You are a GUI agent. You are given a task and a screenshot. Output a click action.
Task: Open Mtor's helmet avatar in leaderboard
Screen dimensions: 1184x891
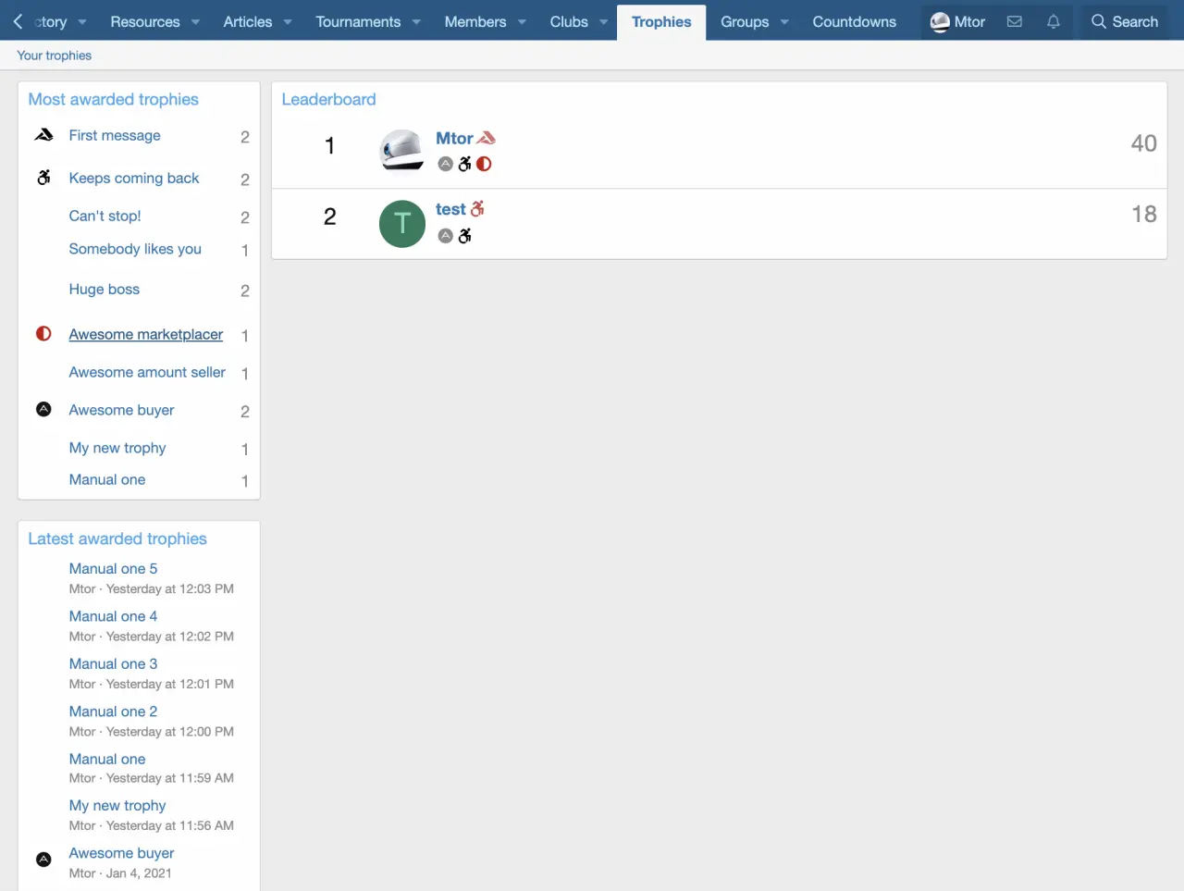tap(402, 150)
